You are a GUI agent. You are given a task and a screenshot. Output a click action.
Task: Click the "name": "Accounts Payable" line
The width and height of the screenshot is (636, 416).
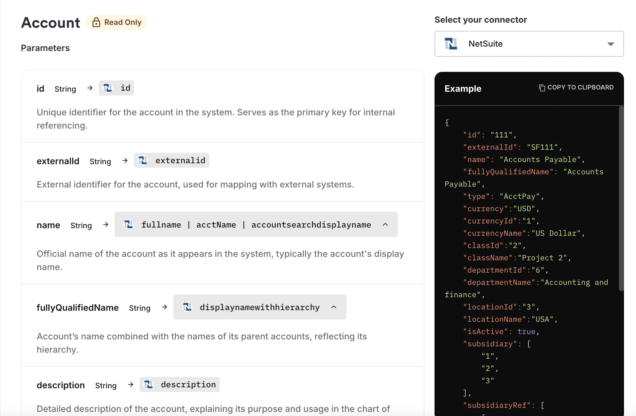(x=524, y=159)
